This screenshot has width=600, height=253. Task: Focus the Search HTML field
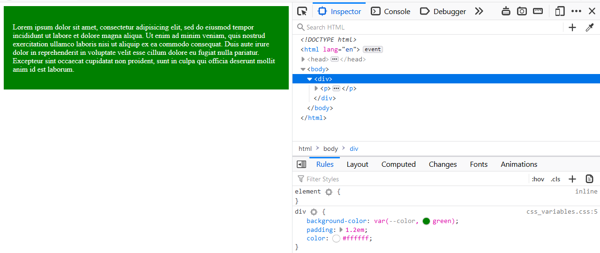point(431,27)
